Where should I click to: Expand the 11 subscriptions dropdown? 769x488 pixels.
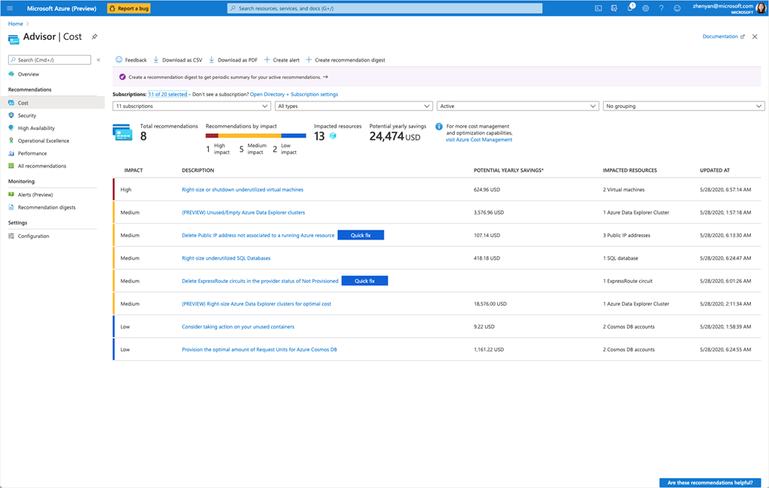[x=191, y=106]
